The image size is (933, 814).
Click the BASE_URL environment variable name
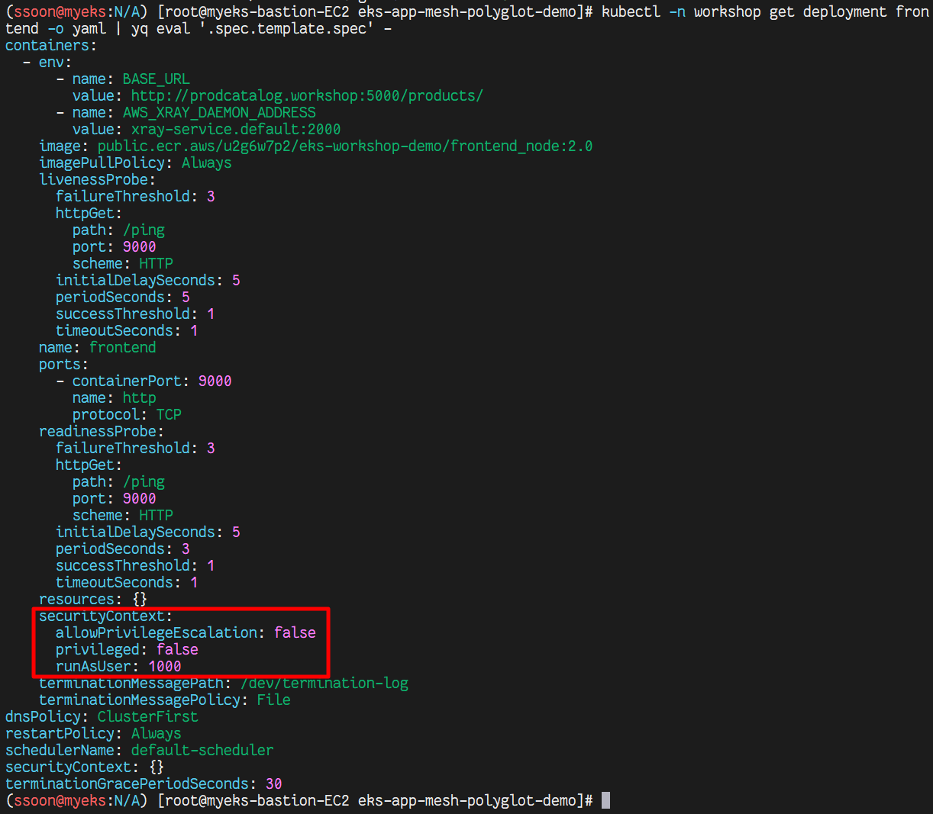[x=156, y=79]
